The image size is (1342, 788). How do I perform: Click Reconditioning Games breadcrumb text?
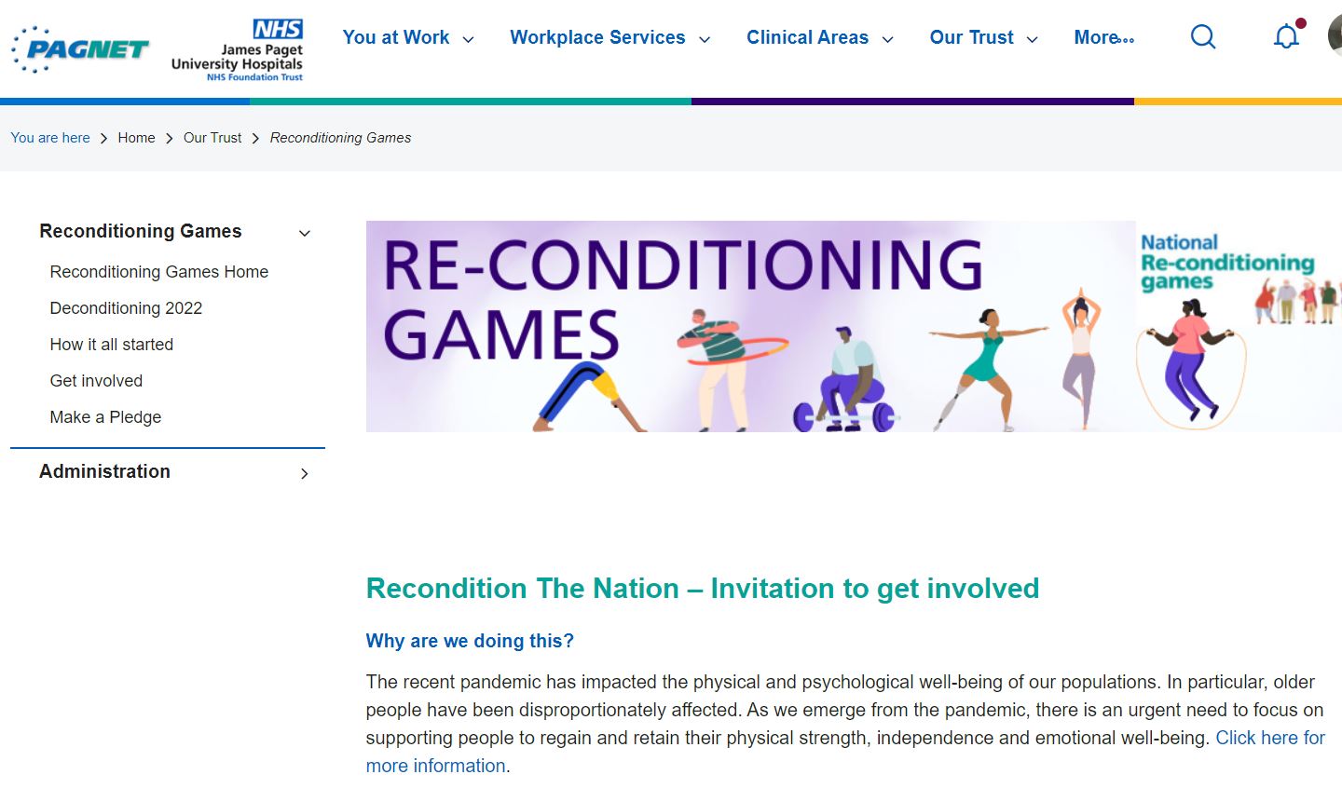coord(340,138)
